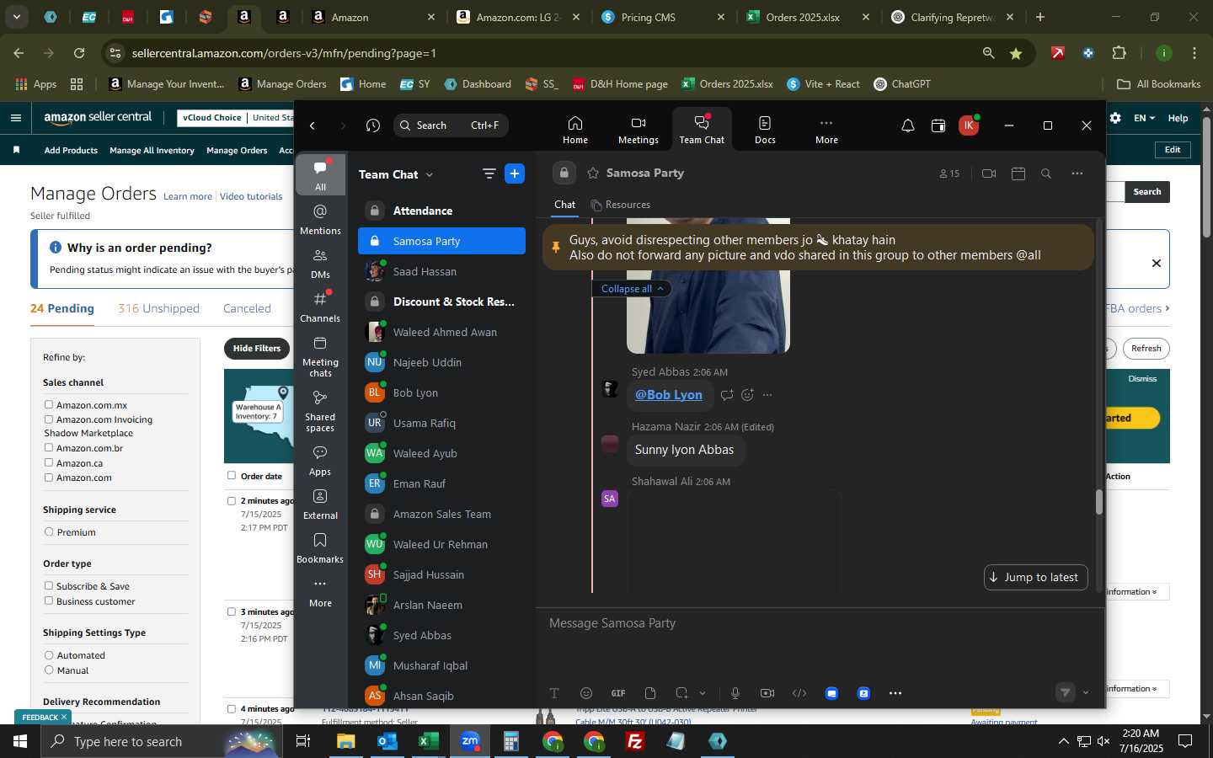Open Zoom history clock icon
Viewport: 1213px width, 758px height.
coord(373,125)
